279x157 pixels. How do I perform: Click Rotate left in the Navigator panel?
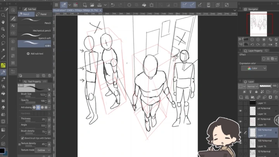tap(252, 45)
